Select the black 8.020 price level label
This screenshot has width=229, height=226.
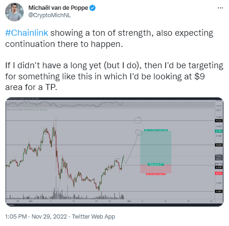pyautogui.click(x=219, y=145)
